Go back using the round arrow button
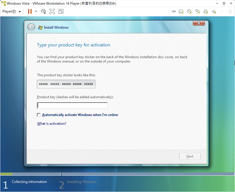 (31, 27)
